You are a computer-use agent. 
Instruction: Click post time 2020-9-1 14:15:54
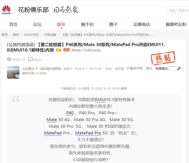tap(88, 69)
